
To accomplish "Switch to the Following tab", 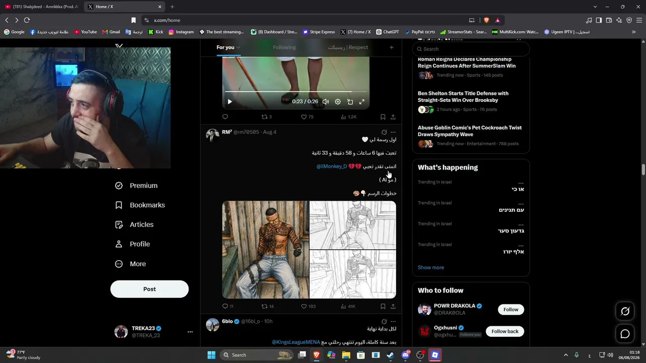I will tap(284, 47).
